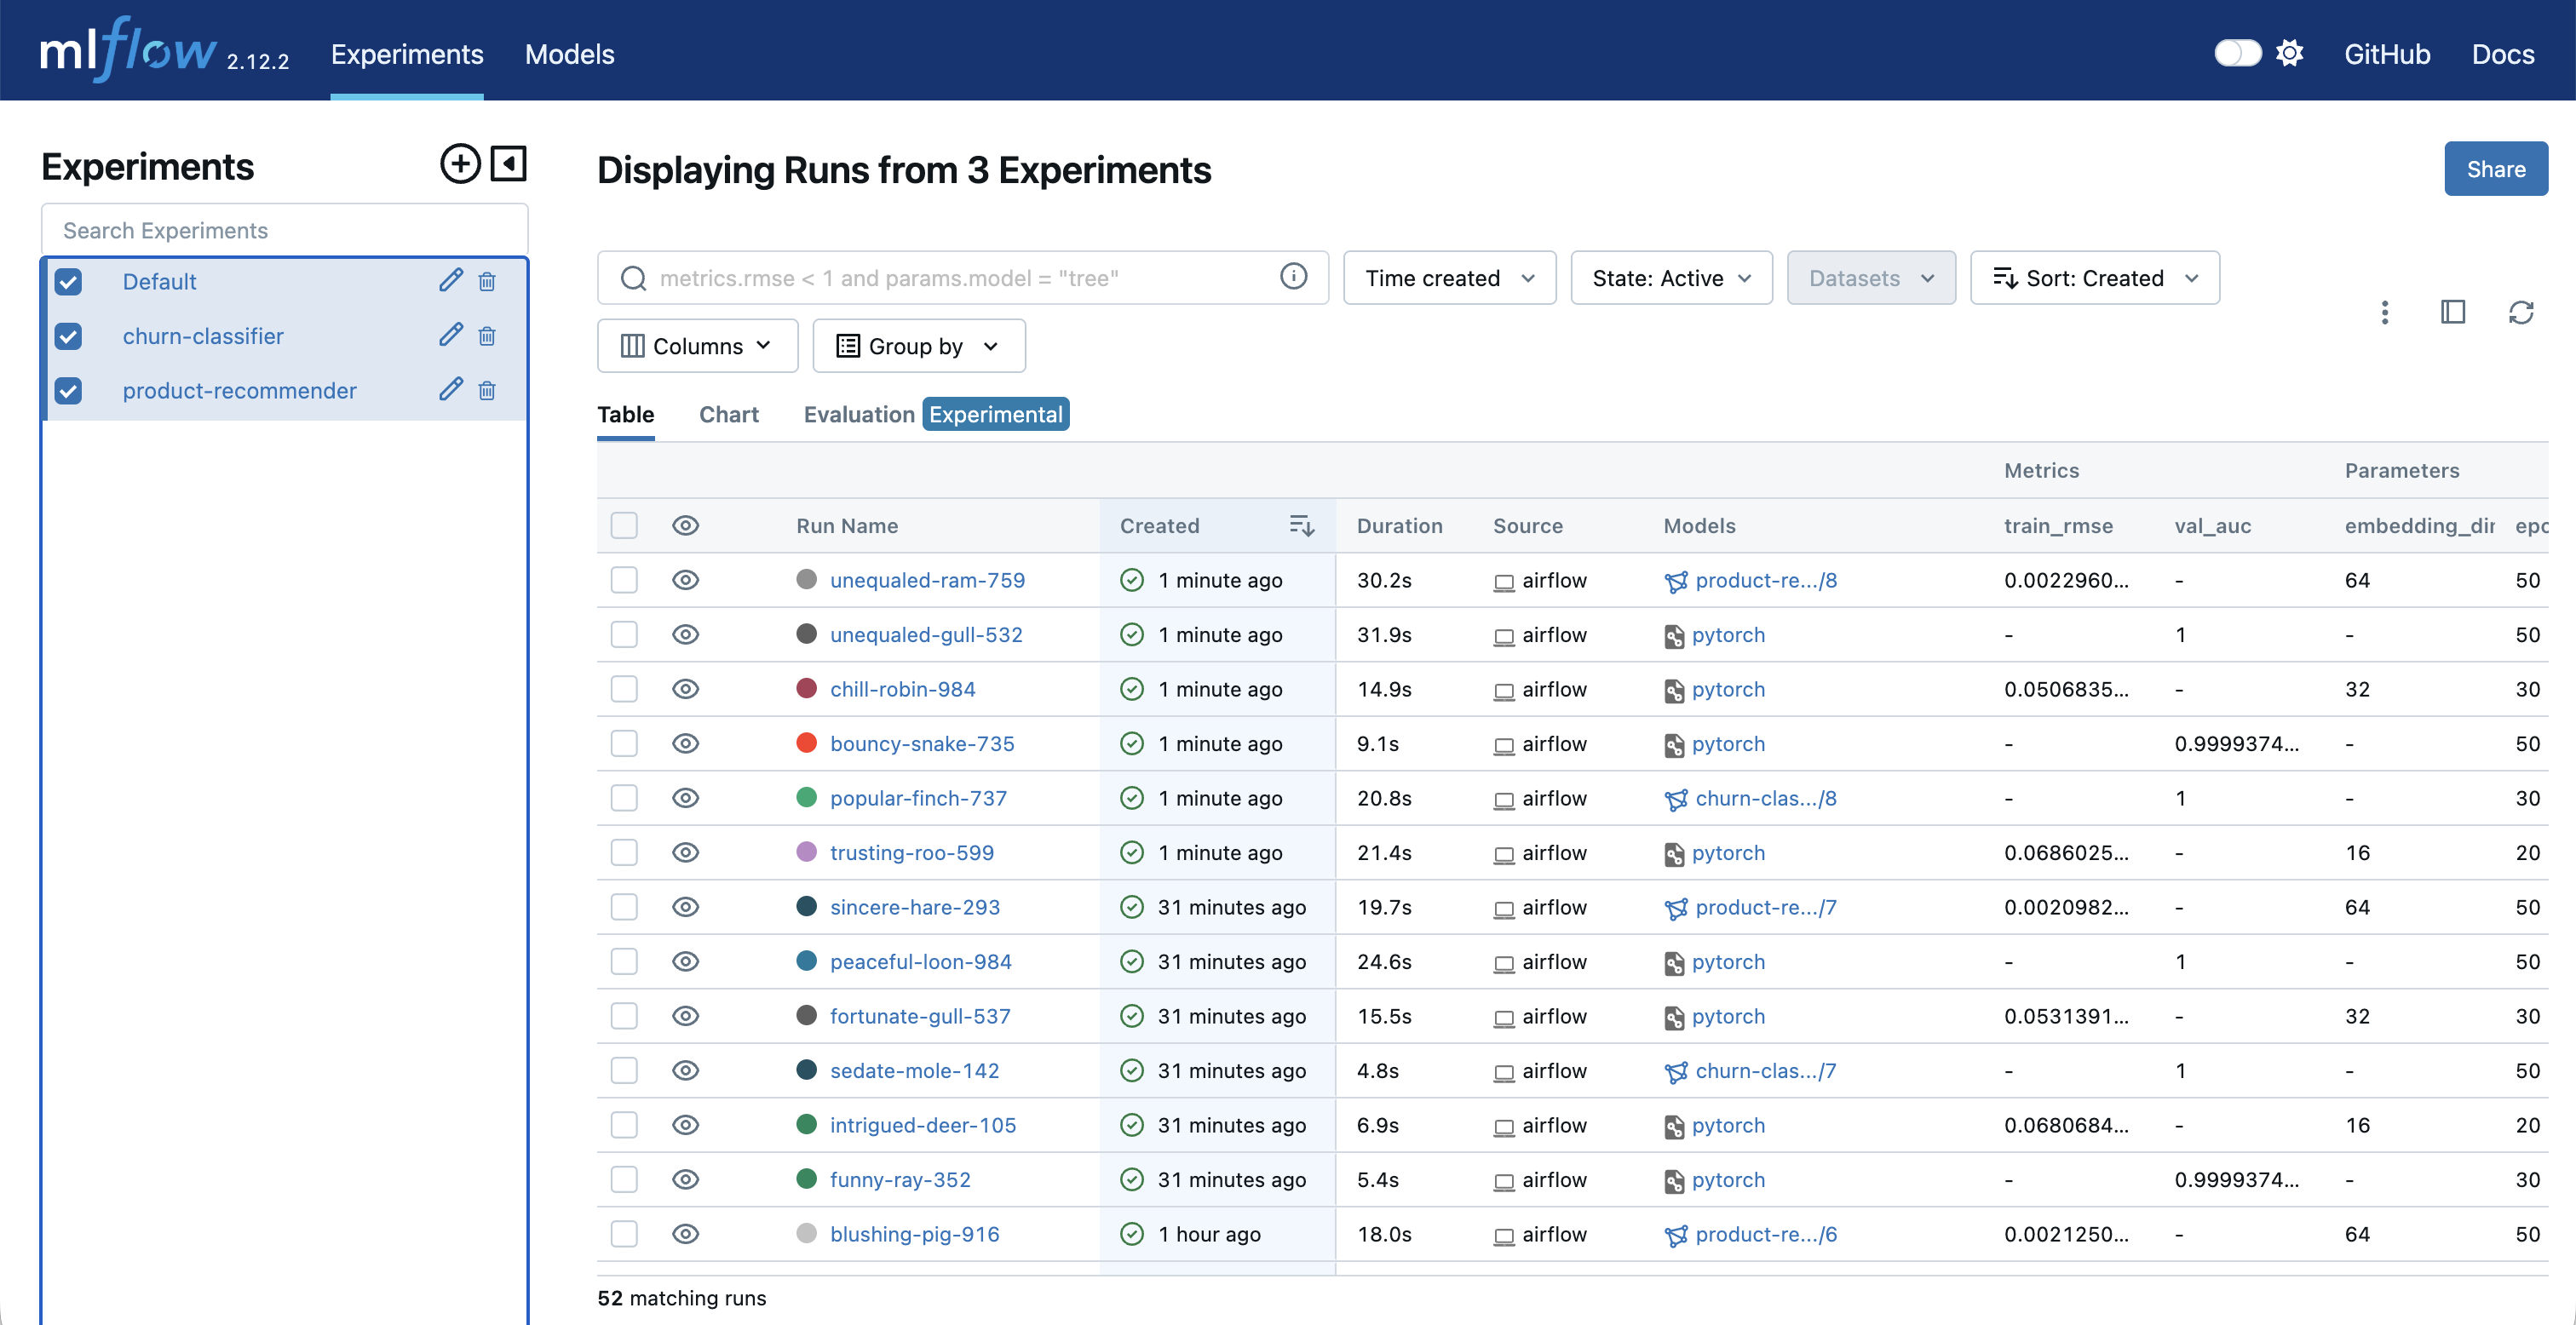Uncheck the Default experiment checkbox

pyautogui.click(x=69, y=281)
